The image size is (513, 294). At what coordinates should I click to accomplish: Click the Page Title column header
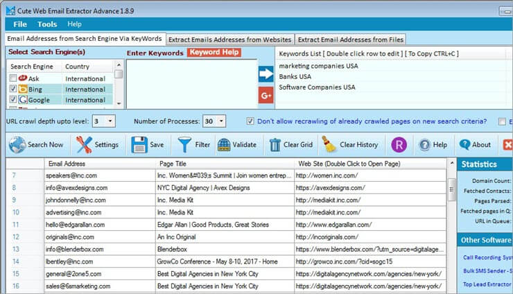click(225, 164)
